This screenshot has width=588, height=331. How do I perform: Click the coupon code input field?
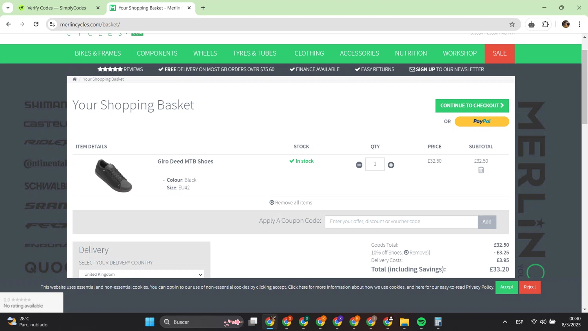click(401, 222)
